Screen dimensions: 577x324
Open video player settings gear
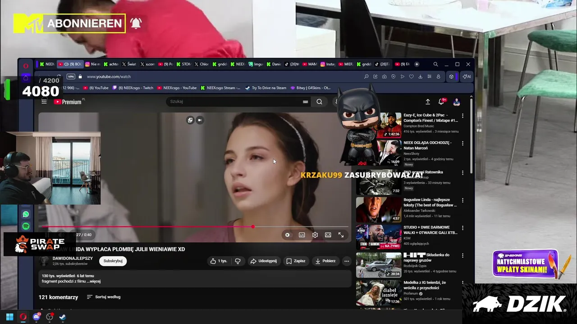pyautogui.click(x=315, y=235)
